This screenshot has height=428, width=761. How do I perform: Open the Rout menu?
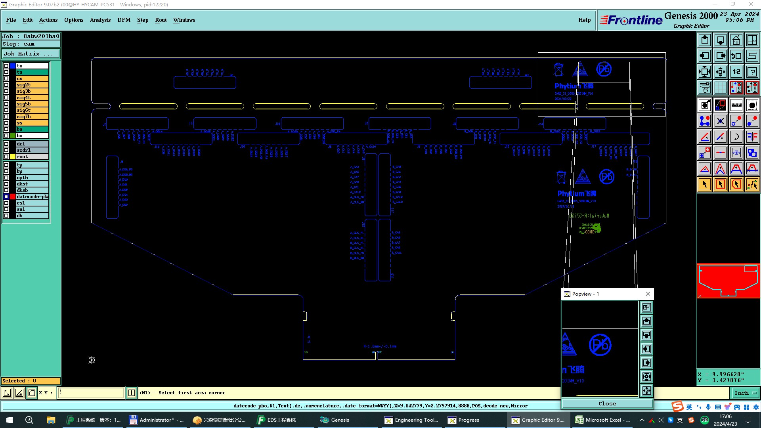point(161,20)
